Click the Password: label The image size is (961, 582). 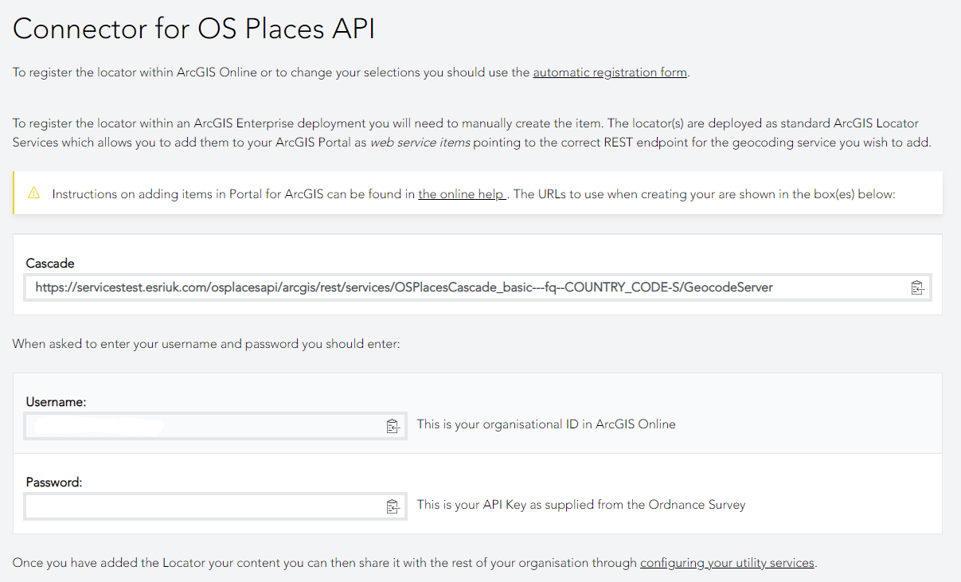pos(54,482)
